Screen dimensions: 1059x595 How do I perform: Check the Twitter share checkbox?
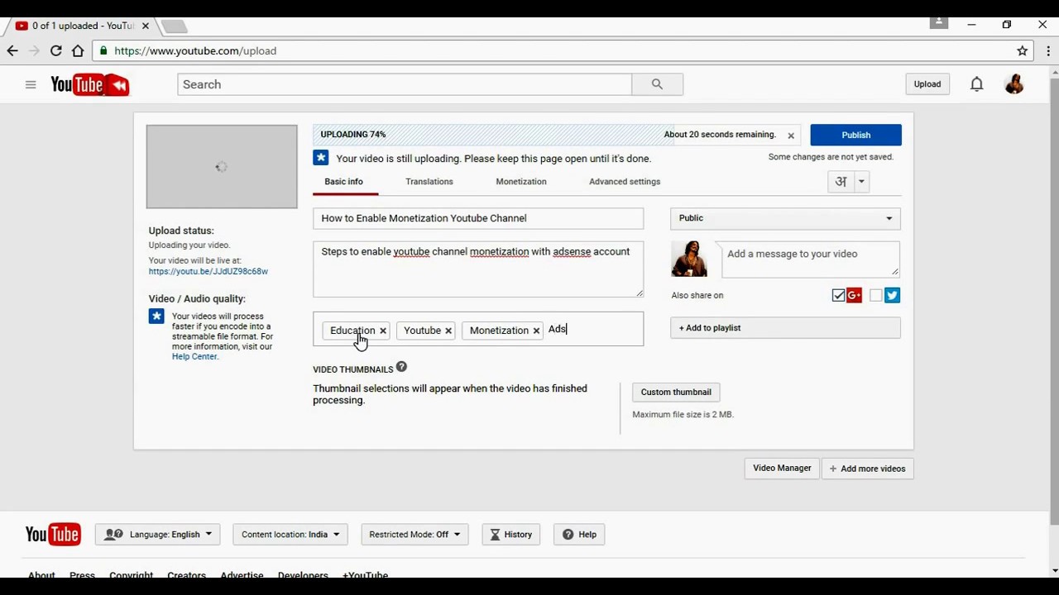click(876, 295)
